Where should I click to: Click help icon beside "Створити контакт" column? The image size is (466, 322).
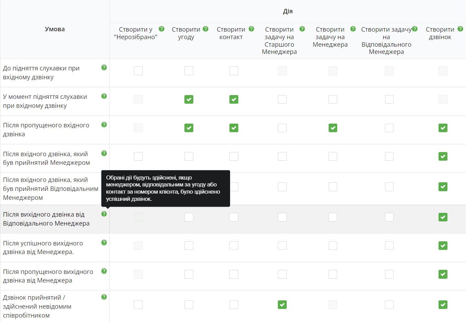(251, 29)
